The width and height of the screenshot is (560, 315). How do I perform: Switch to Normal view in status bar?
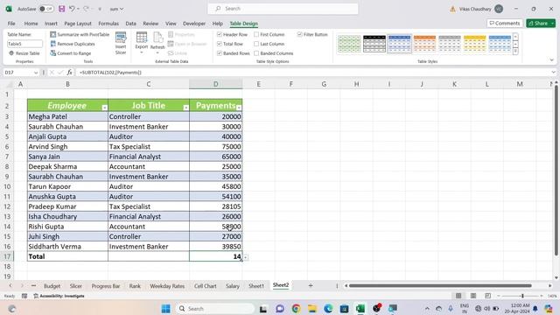pos(458,296)
